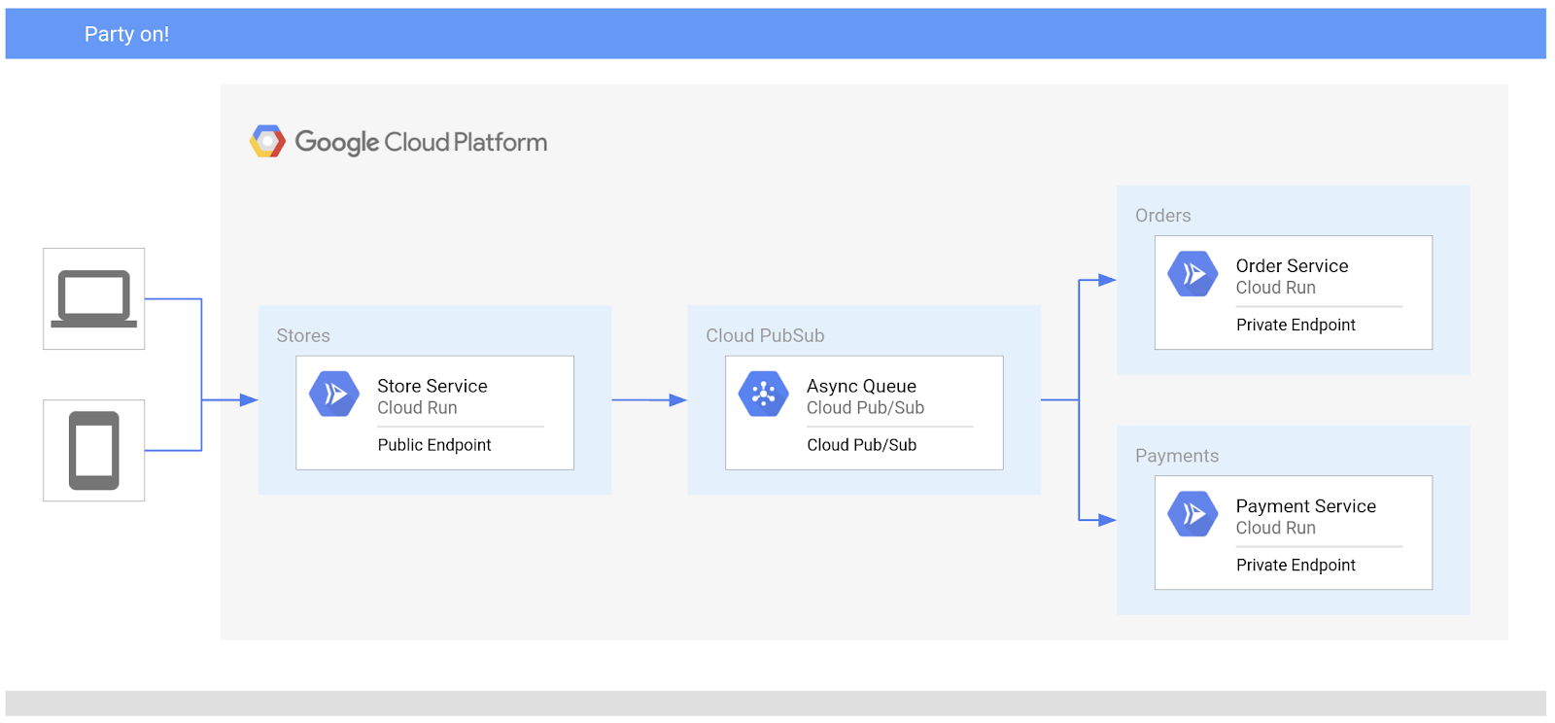This screenshot has height=723, width=1555.
Task: Click the Order Service Cloud Run icon
Action: 1193,274
